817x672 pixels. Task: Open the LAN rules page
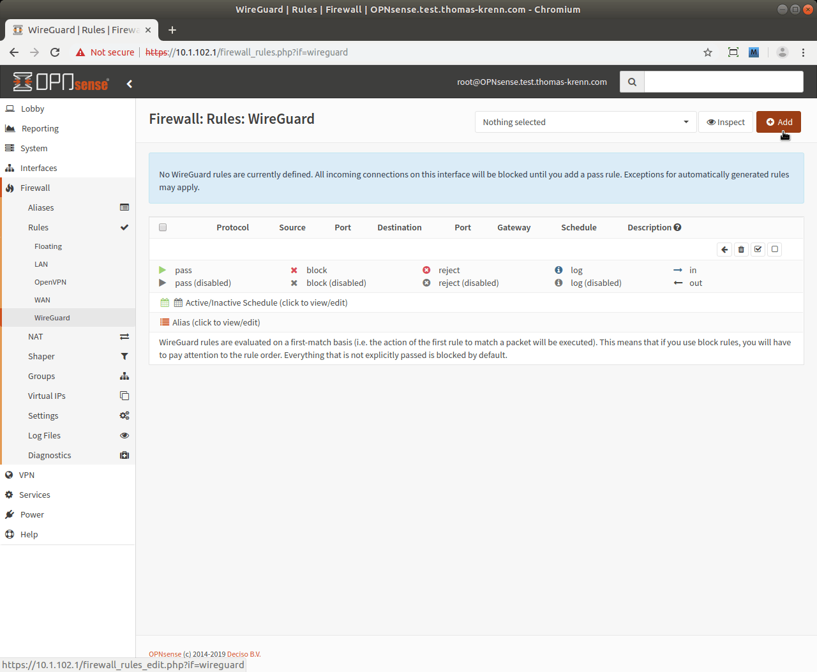(41, 264)
